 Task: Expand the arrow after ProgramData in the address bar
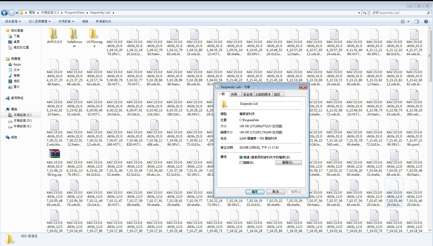(x=87, y=13)
